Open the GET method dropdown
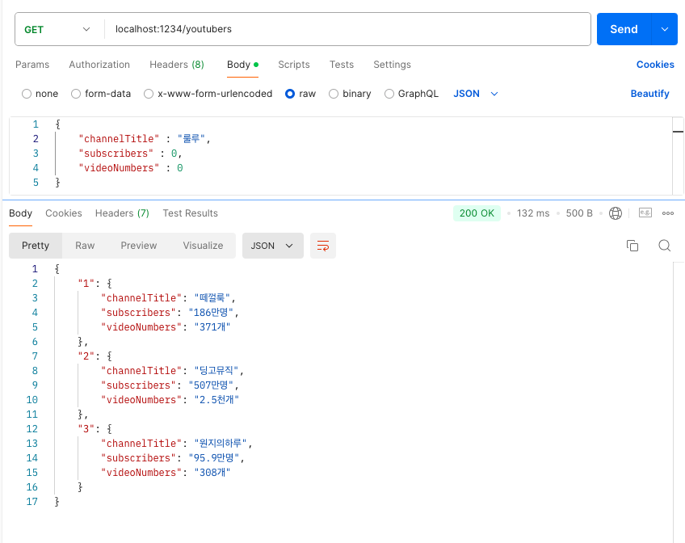The width and height of the screenshot is (685, 543). click(57, 29)
